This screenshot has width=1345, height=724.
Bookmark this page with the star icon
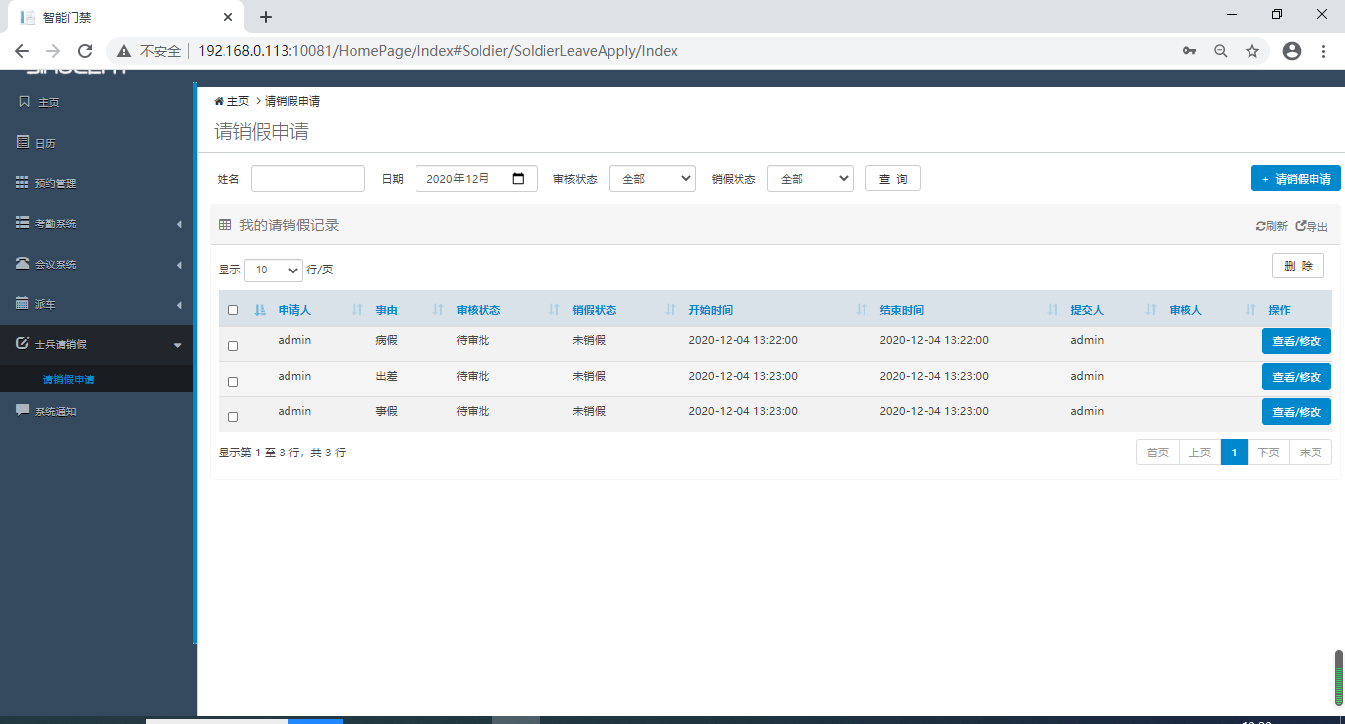tap(1252, 51)
